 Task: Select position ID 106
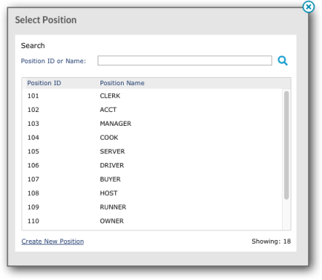pyautogui.click(x=33, y=165)
